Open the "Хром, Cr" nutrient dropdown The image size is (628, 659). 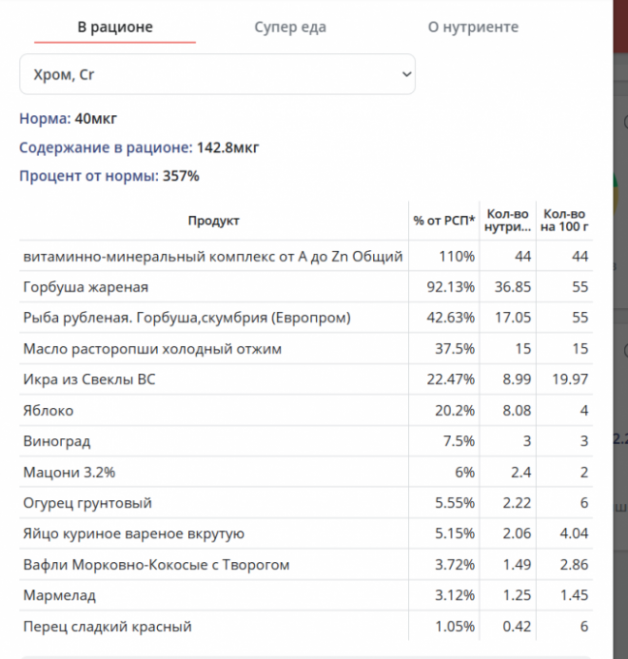(217, 74)
